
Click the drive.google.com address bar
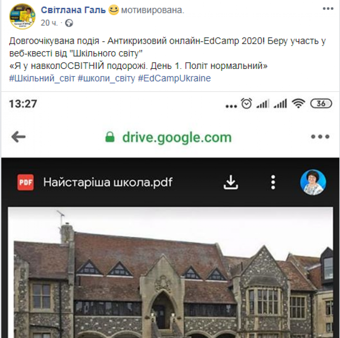(x=177, y=137)
